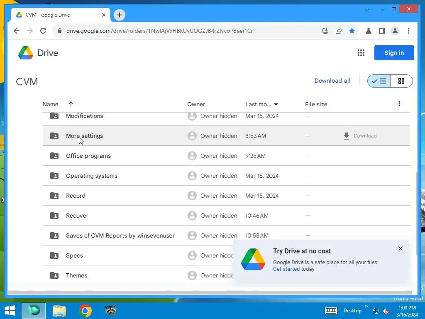Click the Office programs folder icon
Image resolution: width=425 pixels, height=319 pixels.
pos(54,156)
